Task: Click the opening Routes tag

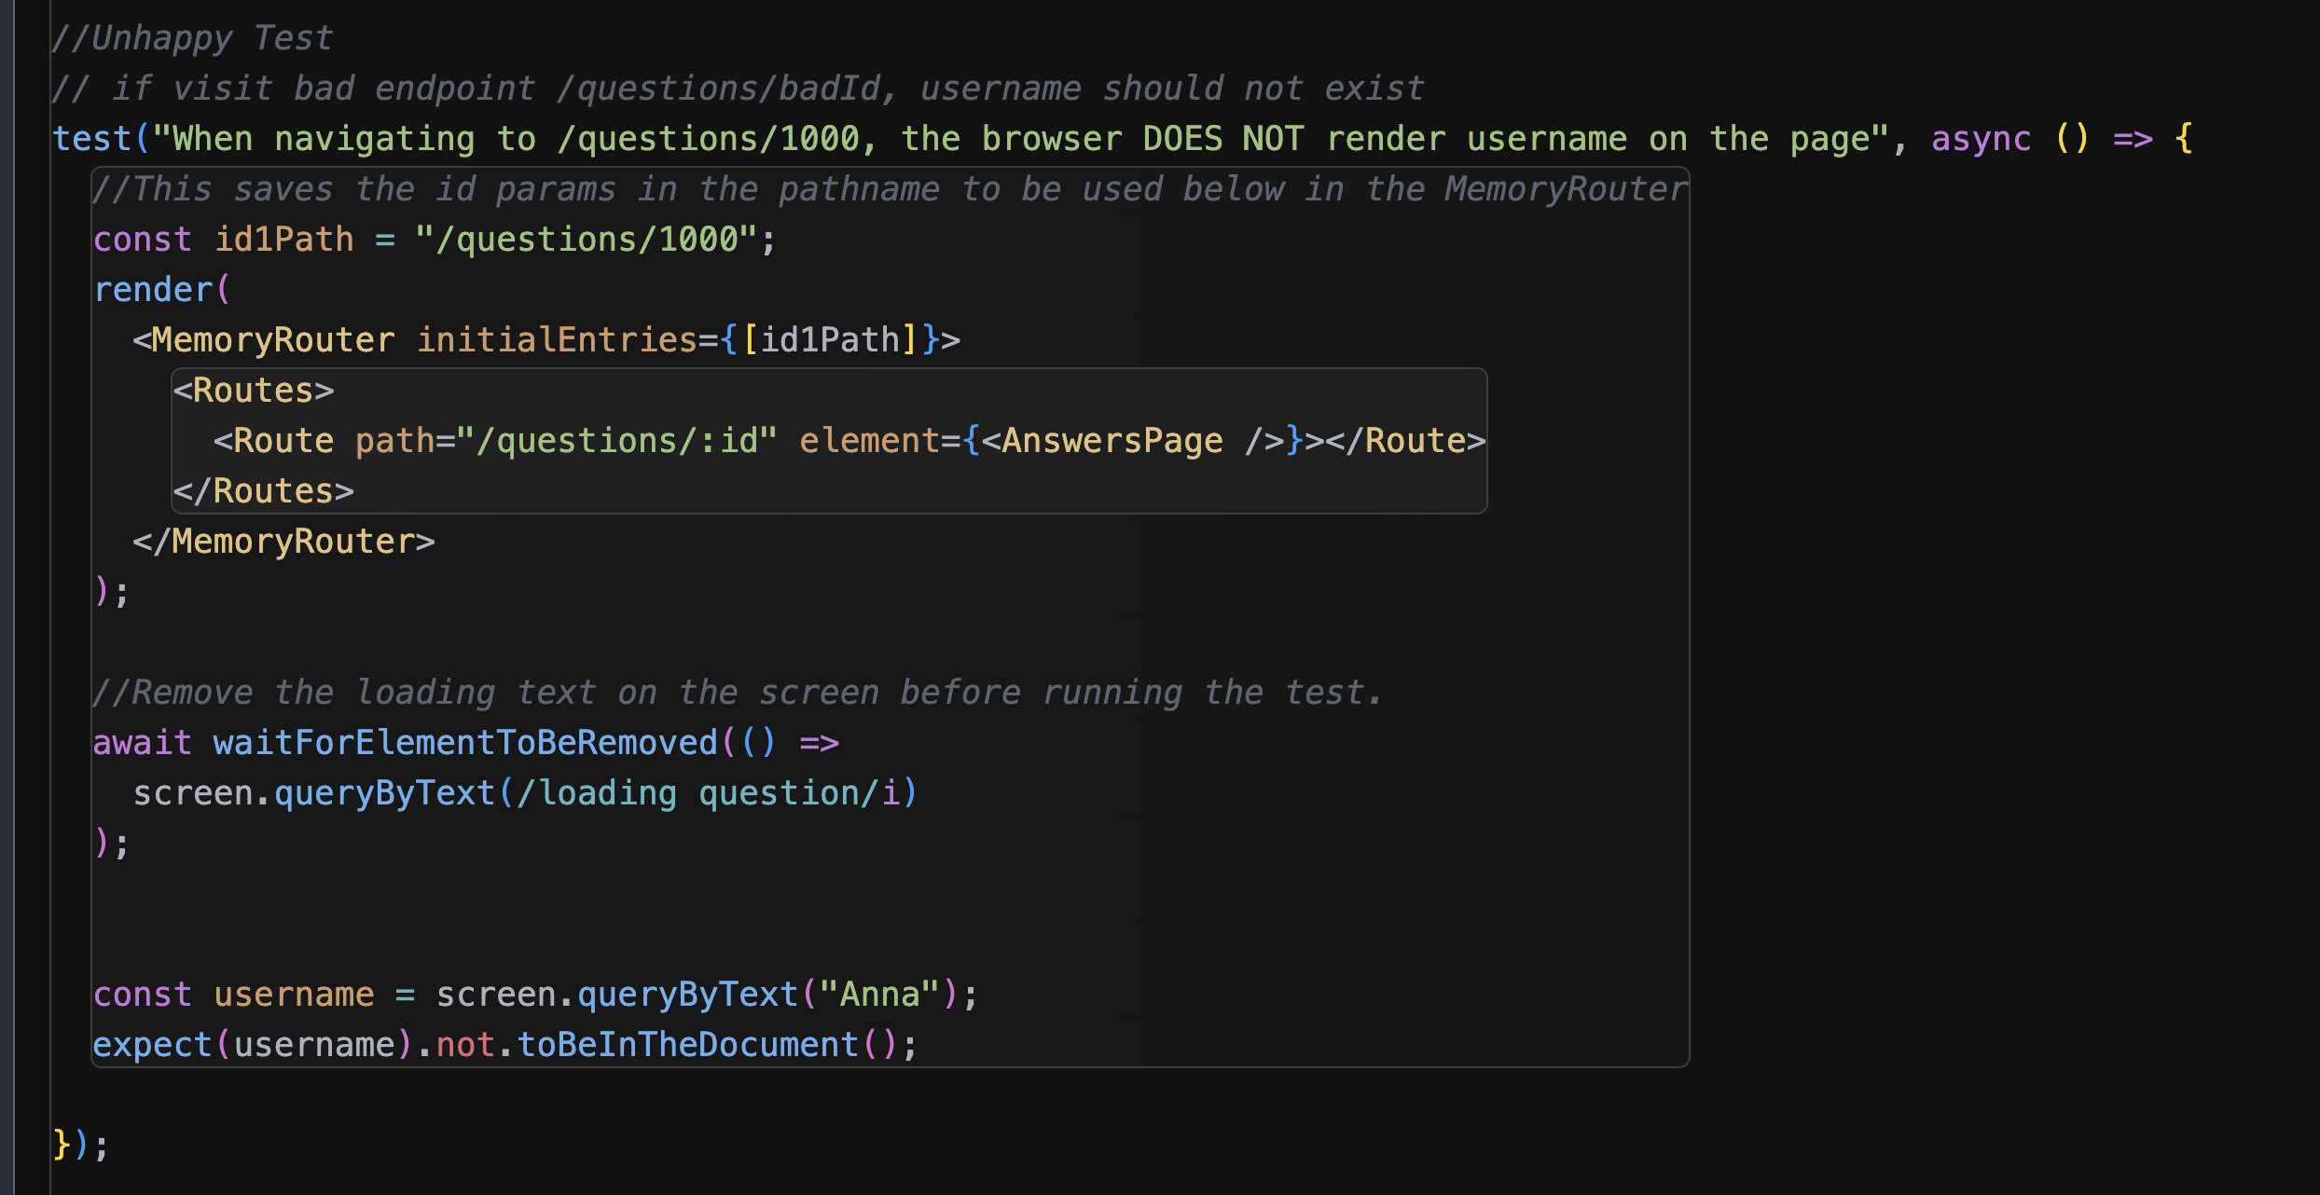Action: pyautogui.click(x=253, y=391)
